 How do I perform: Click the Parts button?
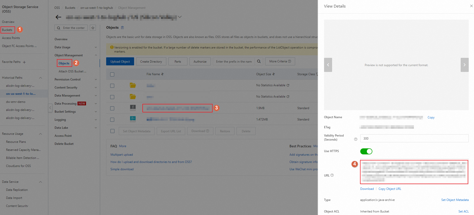[178, 61]
